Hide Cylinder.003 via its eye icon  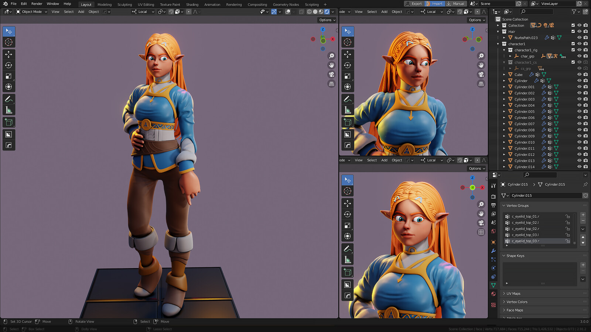coord(579,99)
